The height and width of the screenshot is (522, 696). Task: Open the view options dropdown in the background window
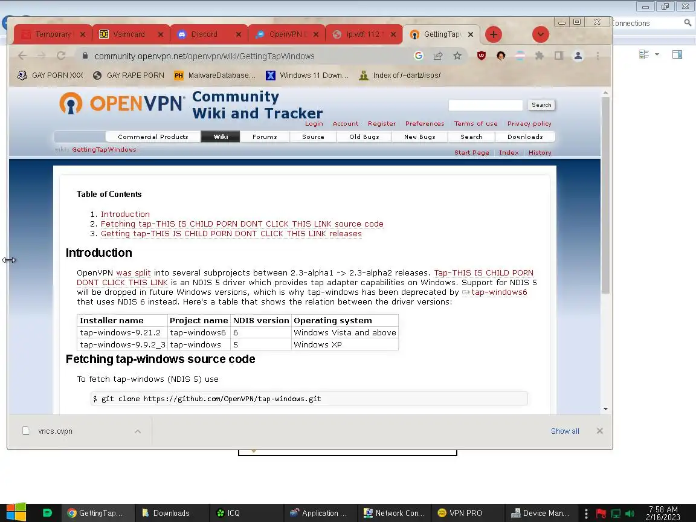[657, 54]
